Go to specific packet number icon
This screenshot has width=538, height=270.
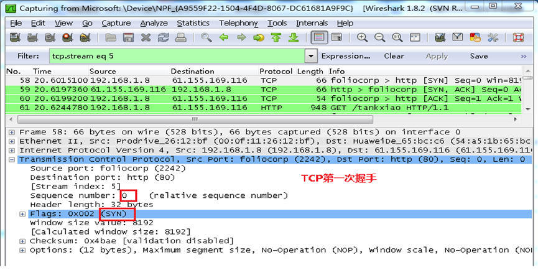pos(259,37)
